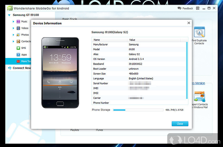Open Find Duplicate Contacts tool icon

[199, 32]
